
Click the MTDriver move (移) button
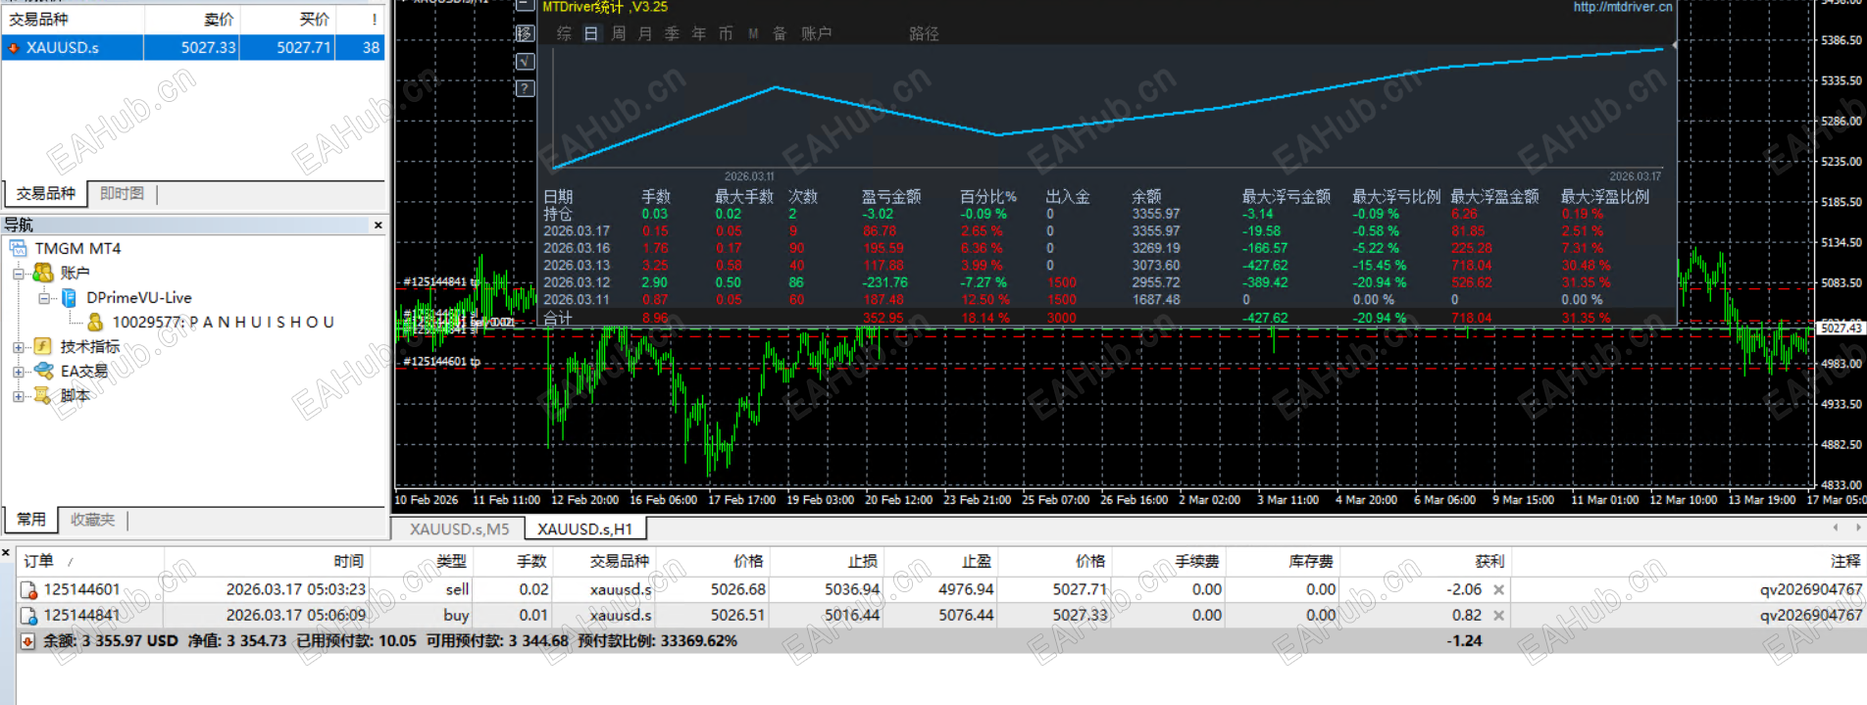coord(526,33)
